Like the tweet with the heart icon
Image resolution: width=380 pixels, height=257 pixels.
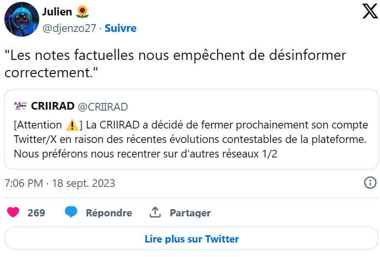coord(14,213)
